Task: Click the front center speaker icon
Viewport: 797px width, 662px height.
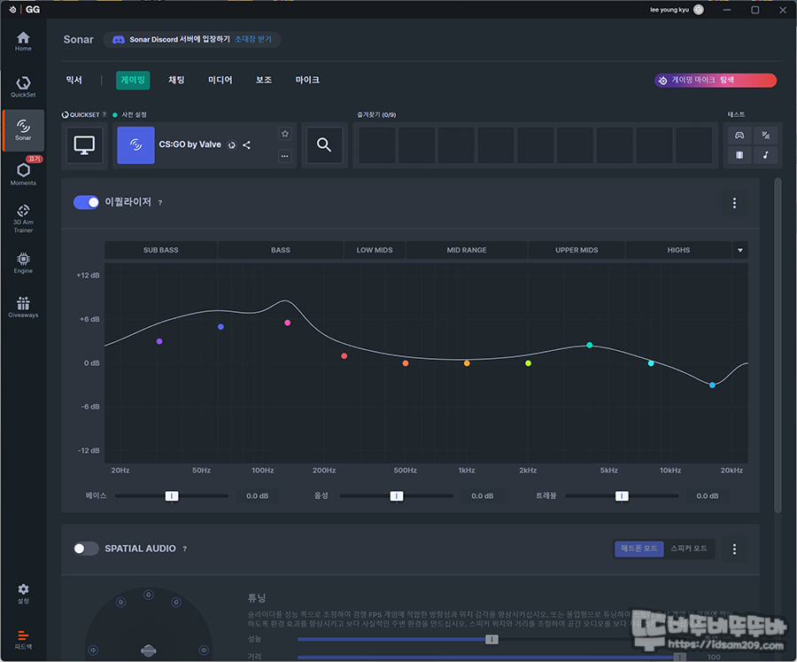Action: [149, 595]
